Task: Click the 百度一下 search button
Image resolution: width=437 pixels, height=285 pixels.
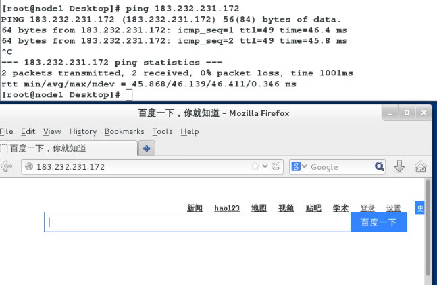Action: [379, 222]
